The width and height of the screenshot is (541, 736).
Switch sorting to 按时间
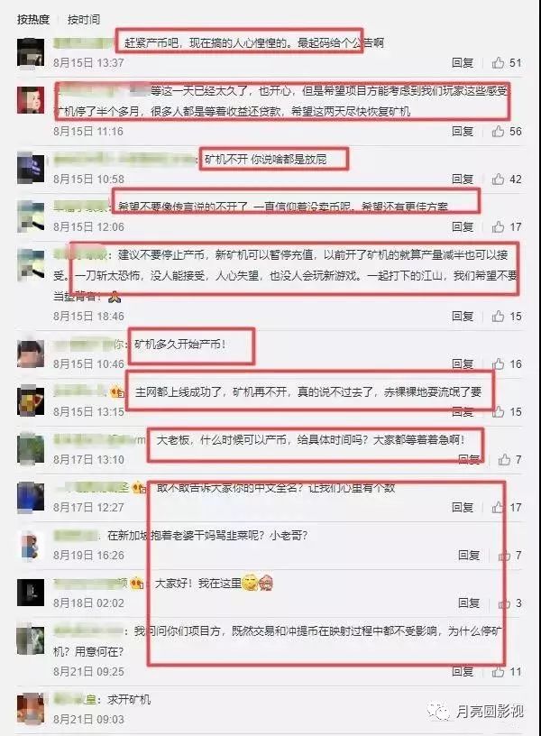click(x=84, y=19)
